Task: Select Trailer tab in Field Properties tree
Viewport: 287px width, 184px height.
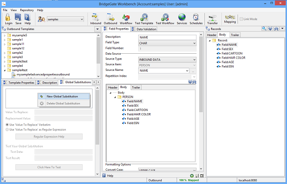Action: [x=136, y=88]
